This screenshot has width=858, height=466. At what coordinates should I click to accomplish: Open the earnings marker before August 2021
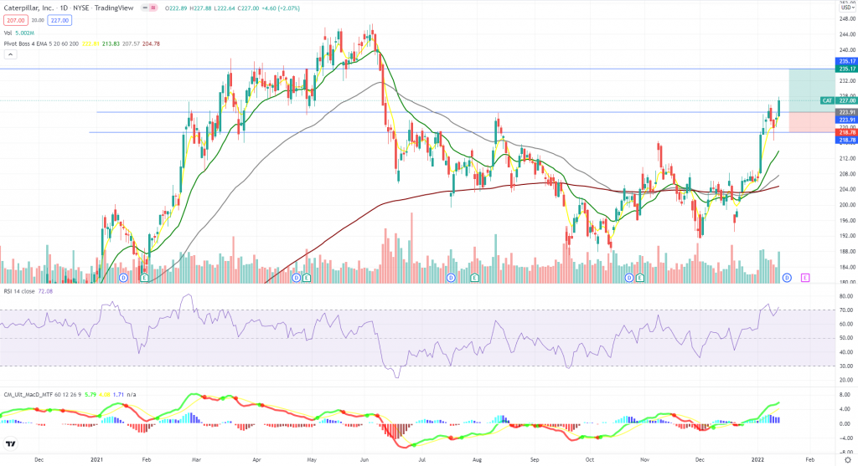[x=474, y=278]
